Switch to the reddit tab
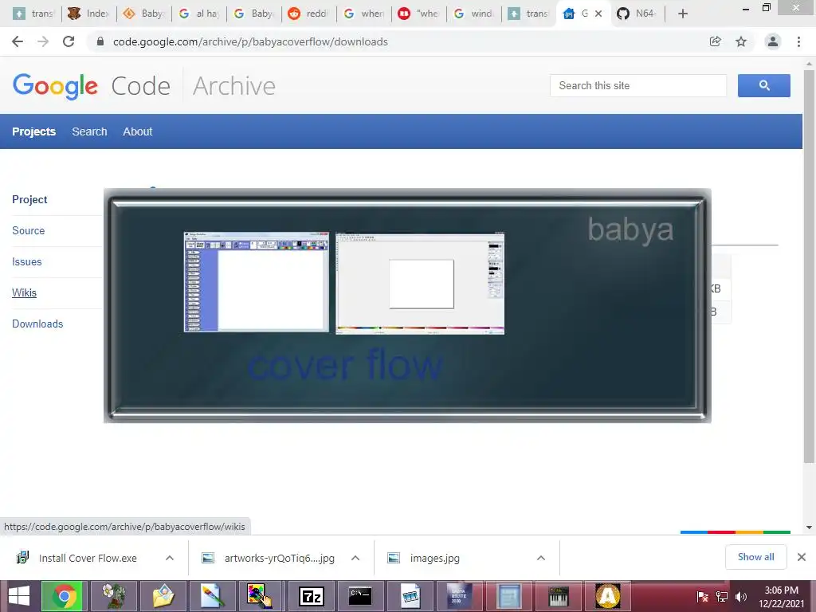The image size is (816, 612). pyautogui.click(x=309, y=14)
